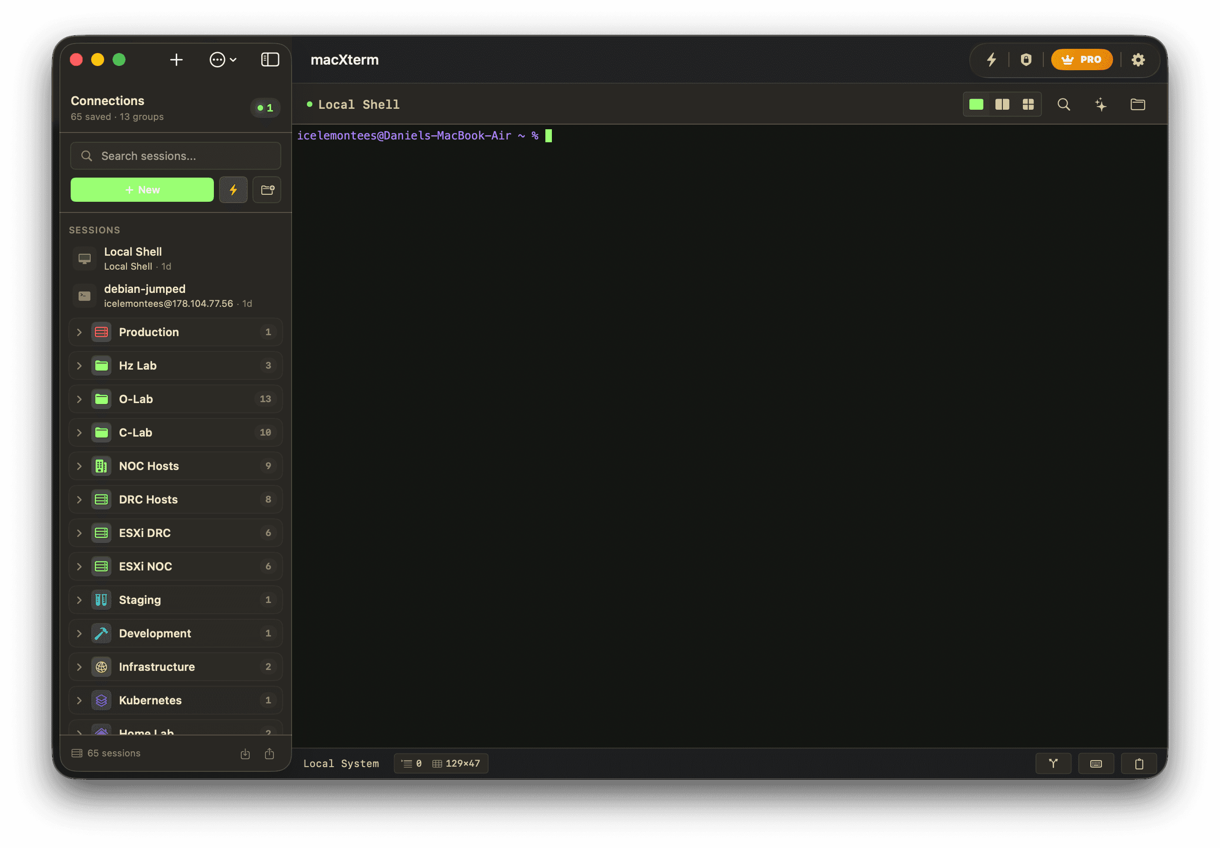Expand the O-Lab group chevron
The width and height of the screenshot is (1220, 848).
point(80,399)
